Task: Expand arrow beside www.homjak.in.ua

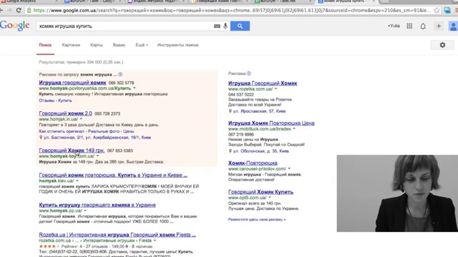Action: click(x=81, y=119)
